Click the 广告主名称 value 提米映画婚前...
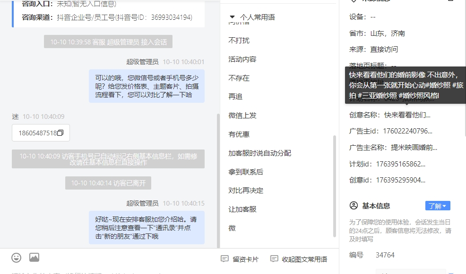This screenshot has height=274, width=466. [x=414, y=148]
